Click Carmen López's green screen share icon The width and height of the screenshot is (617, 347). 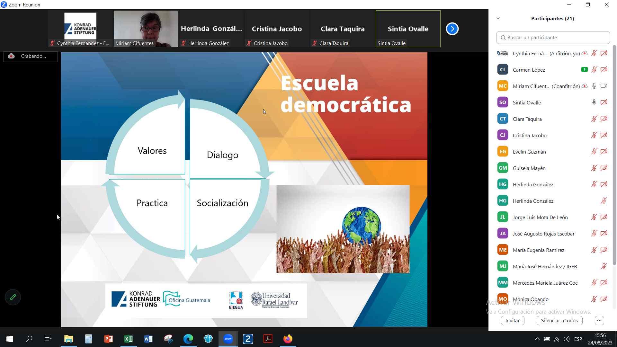pos(584,69)
